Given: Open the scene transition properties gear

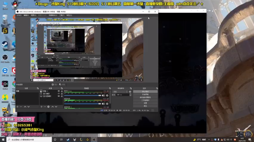Looking at the screenshot, I should 130,92.
